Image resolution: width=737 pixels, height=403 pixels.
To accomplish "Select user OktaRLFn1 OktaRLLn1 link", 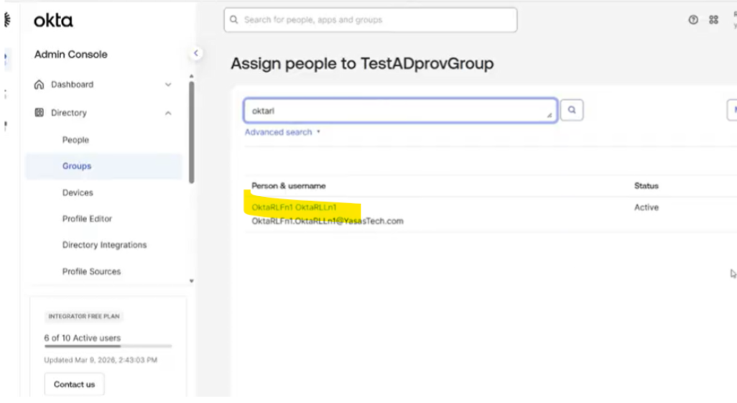I will coord(294,208).
